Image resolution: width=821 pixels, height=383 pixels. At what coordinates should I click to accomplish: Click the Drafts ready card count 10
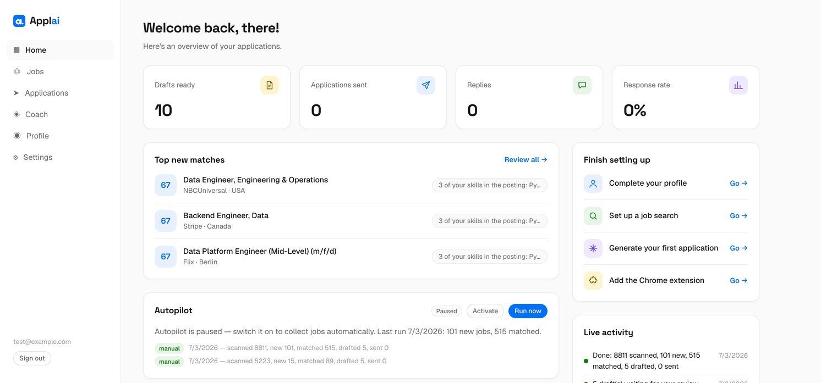(x=163, y=110)
